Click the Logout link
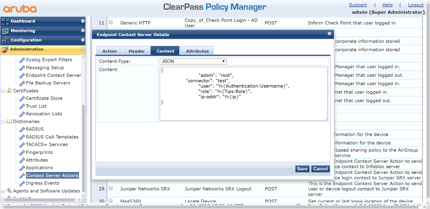 (416, 5)
